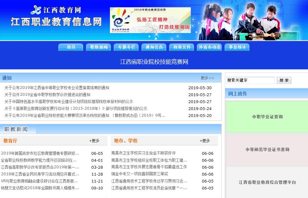Visit 江西省职业院校技能竞赛网 link
The width and height of the screenshot is (308, 198).
point(154,62)
